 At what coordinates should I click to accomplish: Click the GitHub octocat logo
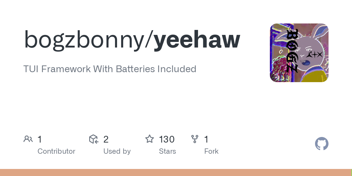[x=322, y=144]
